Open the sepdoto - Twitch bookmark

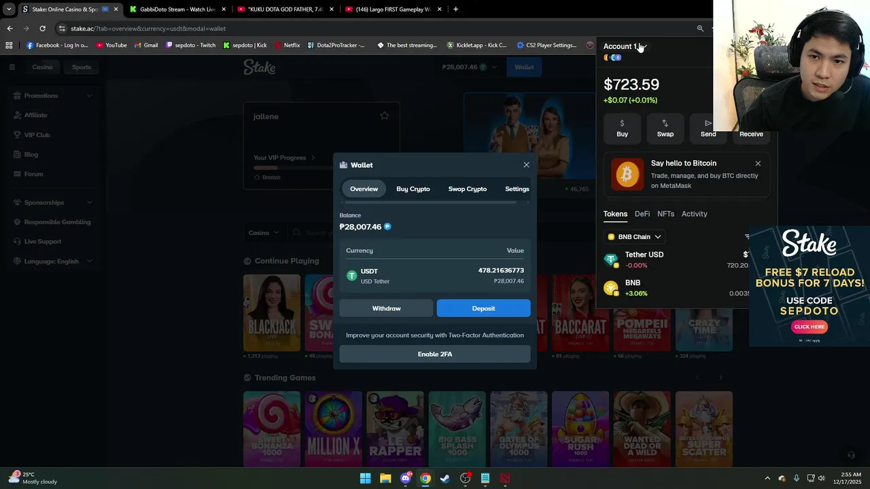pos(190,46)
